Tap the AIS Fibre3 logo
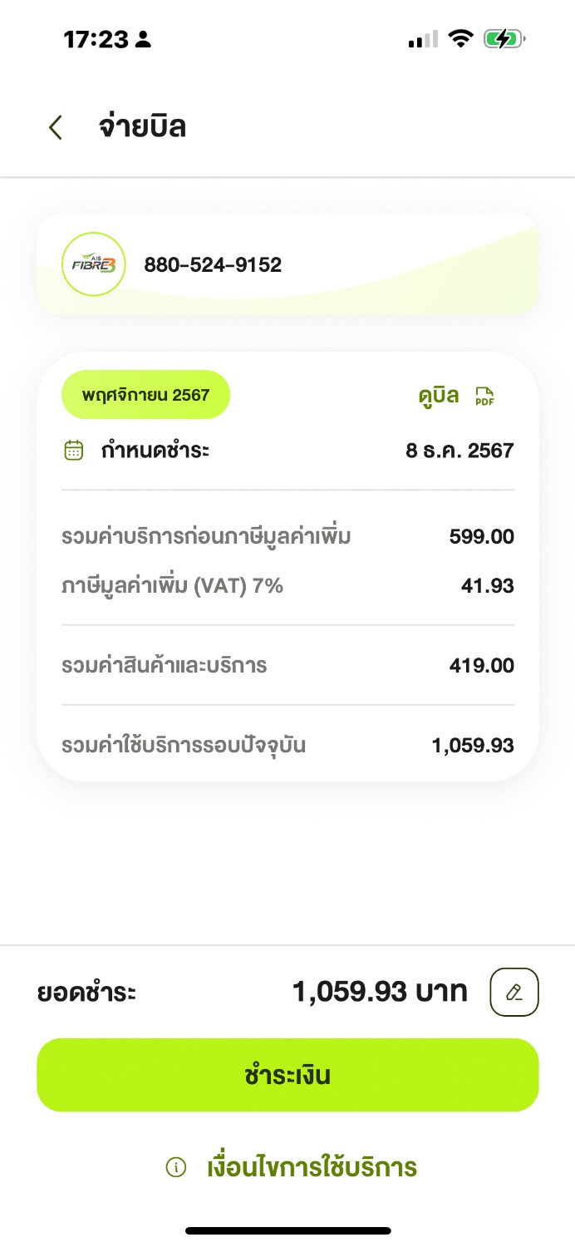 click(x=94, y=264)
